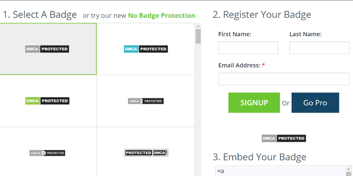Click the Register Your Badge heading
Image resolution: width=353 pixels, height=176 pixels.
262,14
